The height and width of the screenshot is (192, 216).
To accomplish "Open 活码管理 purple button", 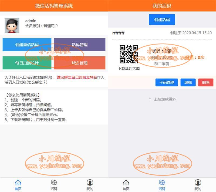I will click(80, 45).
